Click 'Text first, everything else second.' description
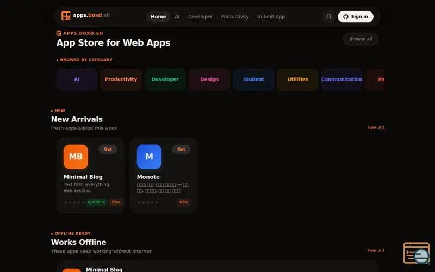435x272 pixels. point(86,188)
